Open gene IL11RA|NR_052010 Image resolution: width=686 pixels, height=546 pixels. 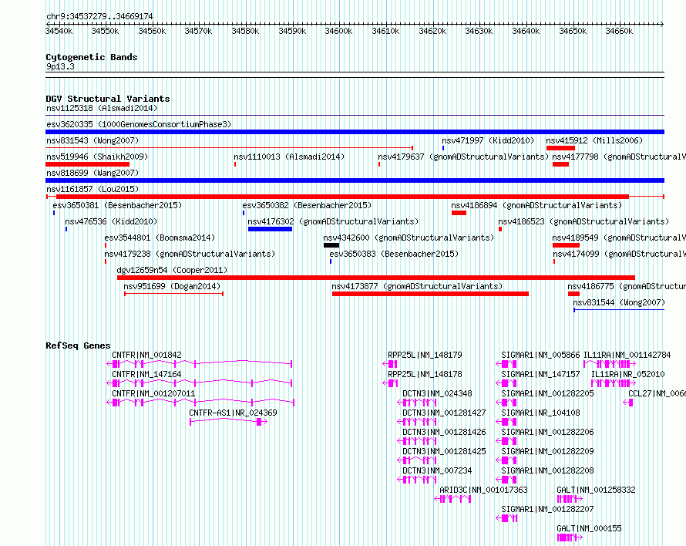click(628, 374)
